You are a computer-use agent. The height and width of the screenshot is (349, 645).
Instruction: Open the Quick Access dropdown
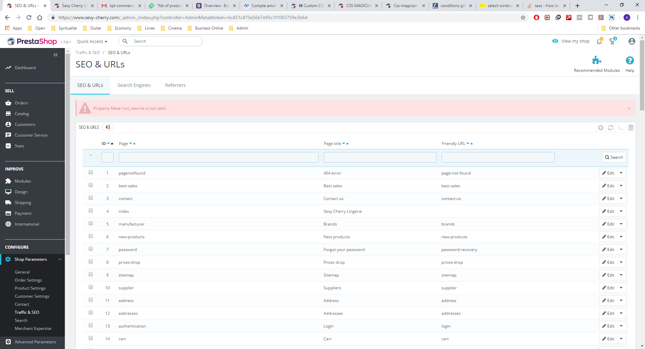[92, 42]
